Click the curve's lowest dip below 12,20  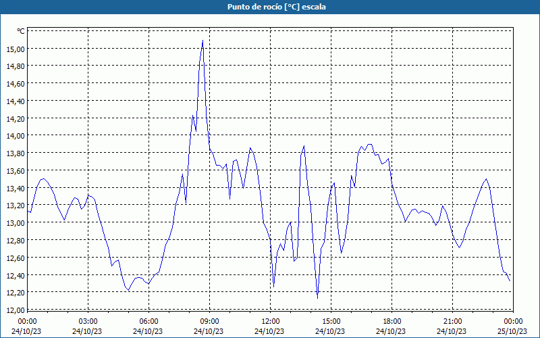[317, 297]
